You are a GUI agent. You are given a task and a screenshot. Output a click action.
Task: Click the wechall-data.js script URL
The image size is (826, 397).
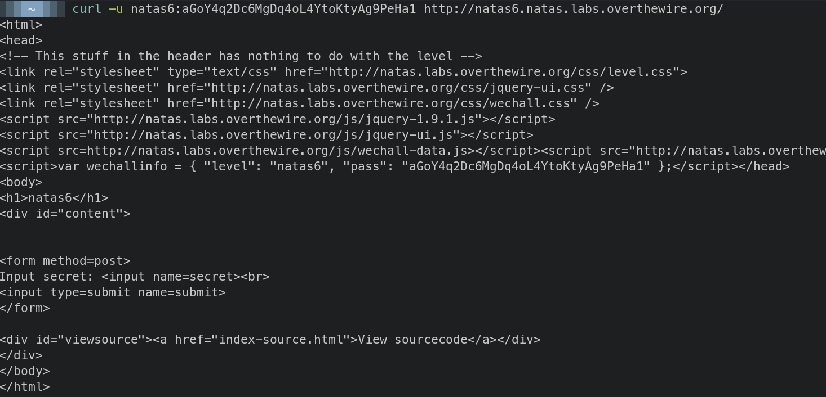click(x=277, y=151)
